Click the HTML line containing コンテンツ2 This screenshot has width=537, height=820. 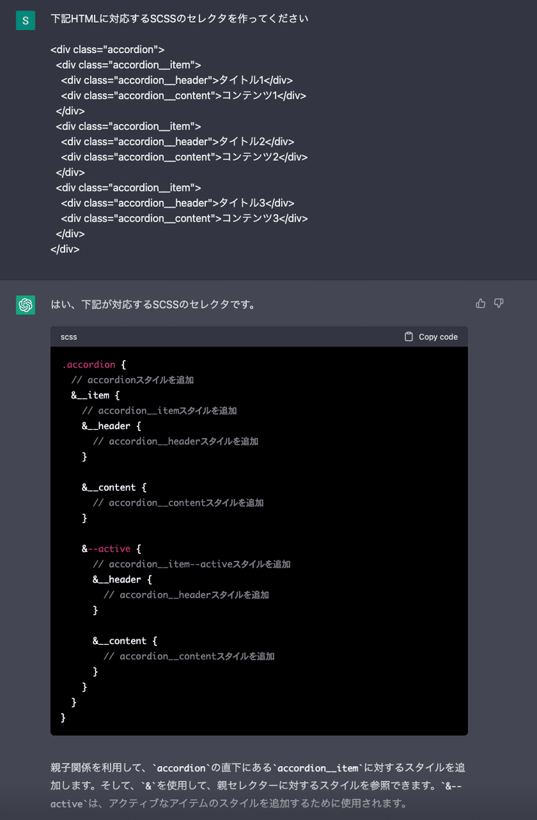tap(185, 156)
